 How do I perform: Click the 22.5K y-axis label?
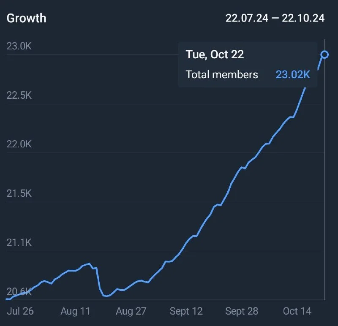[19, 95]
